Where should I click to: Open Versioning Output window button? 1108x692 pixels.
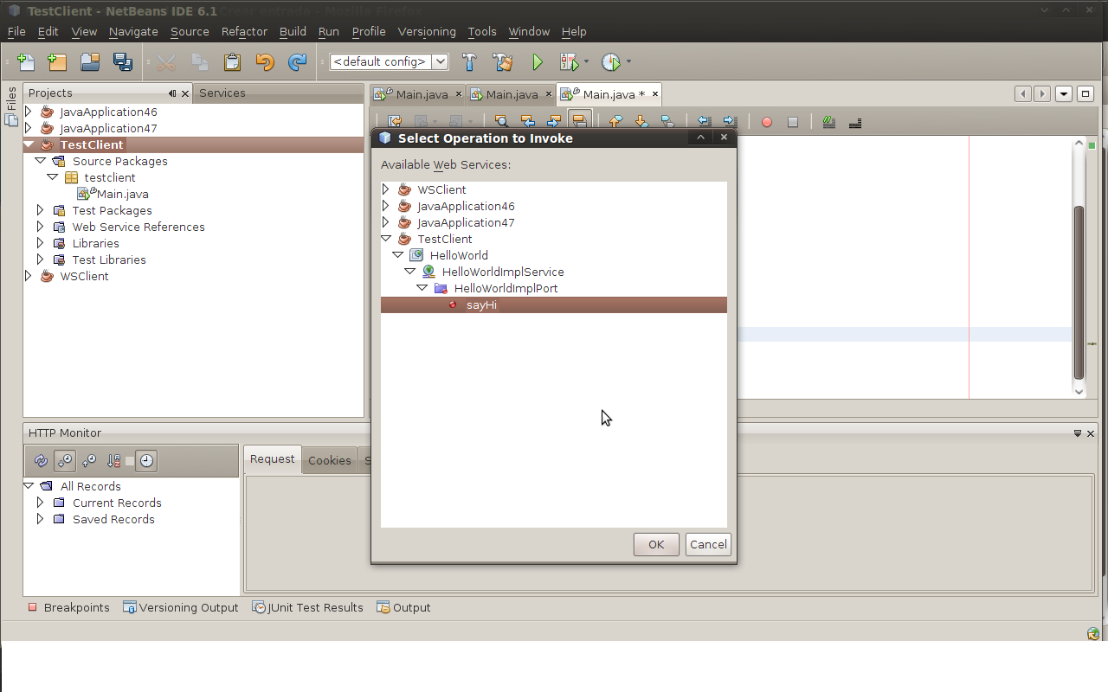(x=180, y=607)
